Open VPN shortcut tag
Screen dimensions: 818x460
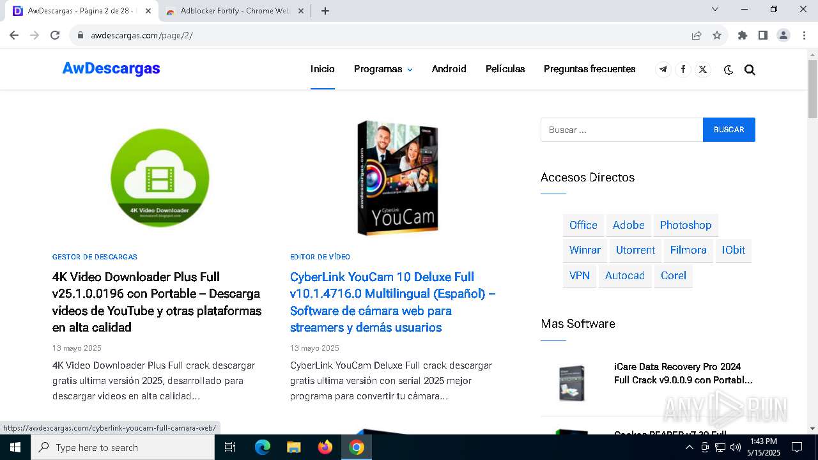580,275
